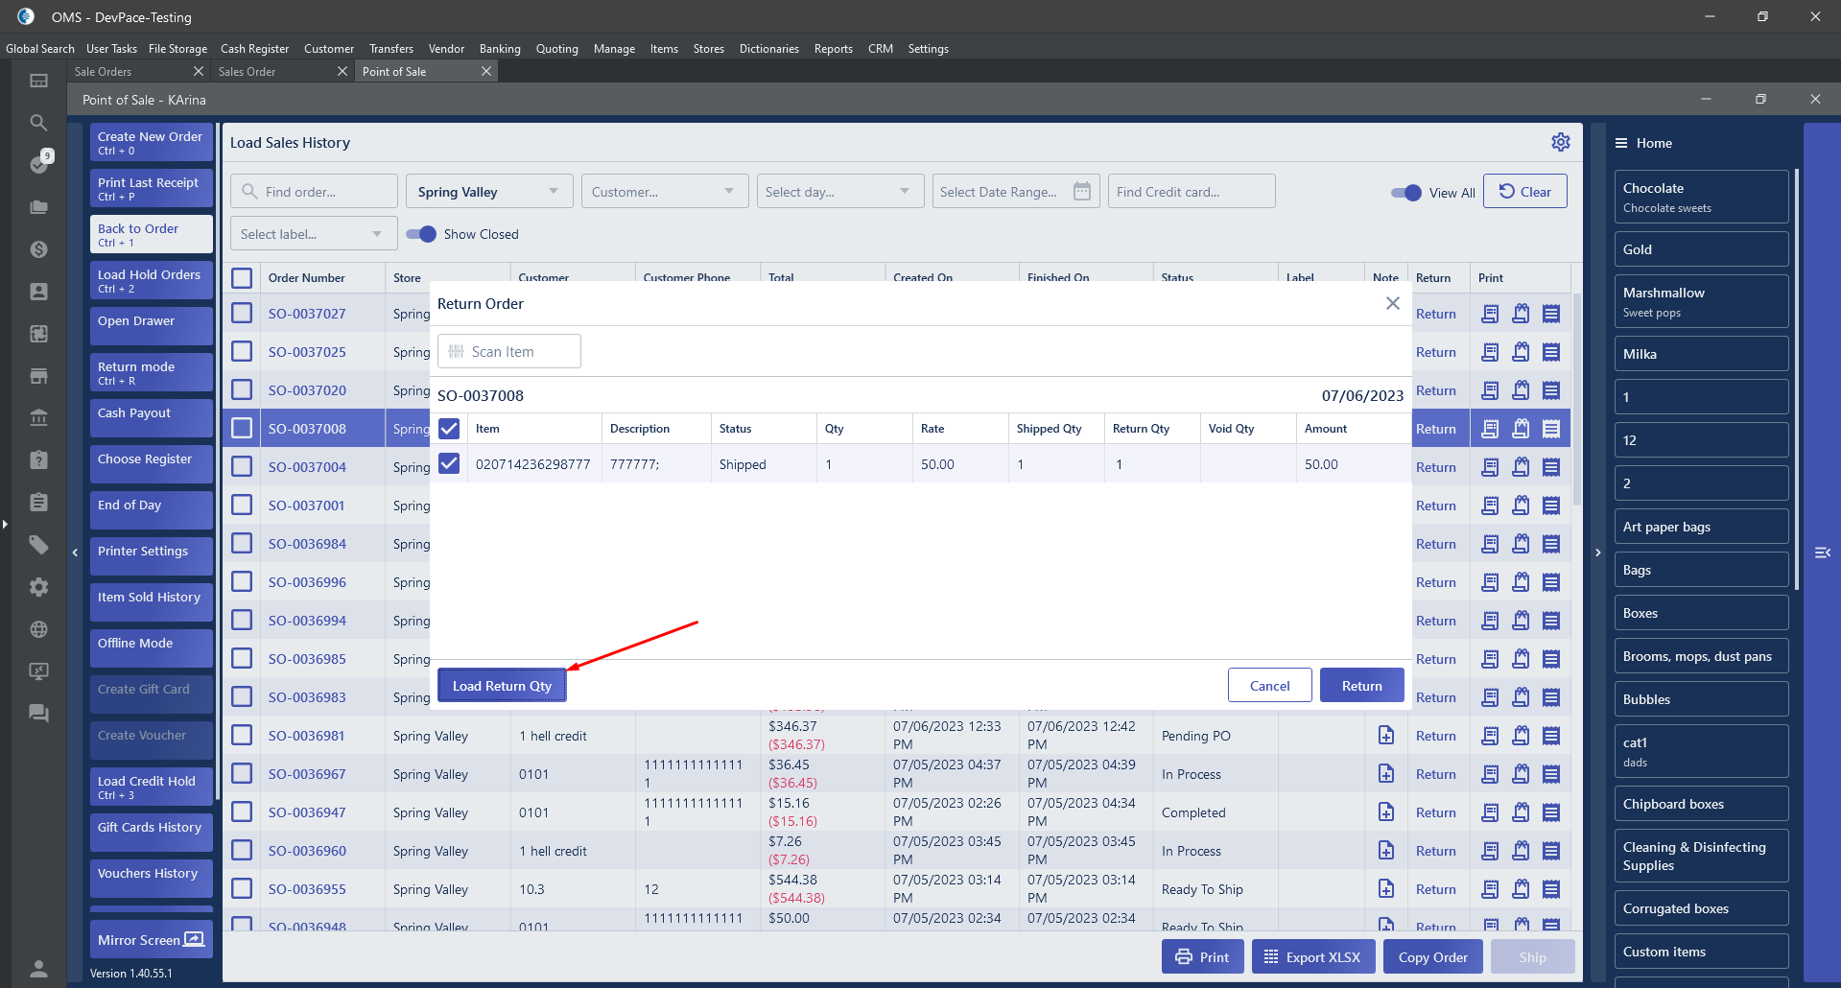Expand the Select label dropdown
Image resolution: width=1841 pixels, height=988 pixels.
tap(311, 234)
